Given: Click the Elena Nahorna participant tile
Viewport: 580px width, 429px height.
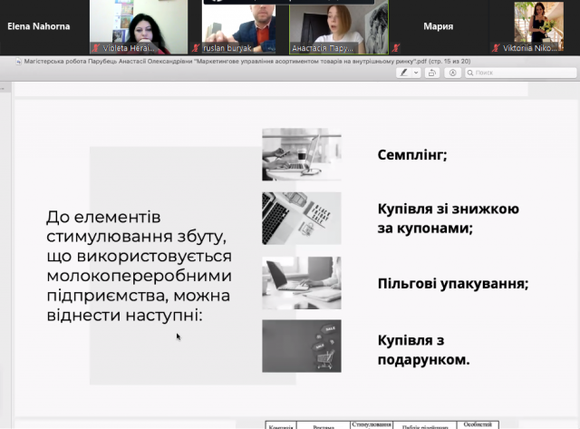Looking at the screenshot, I should 39,27.
